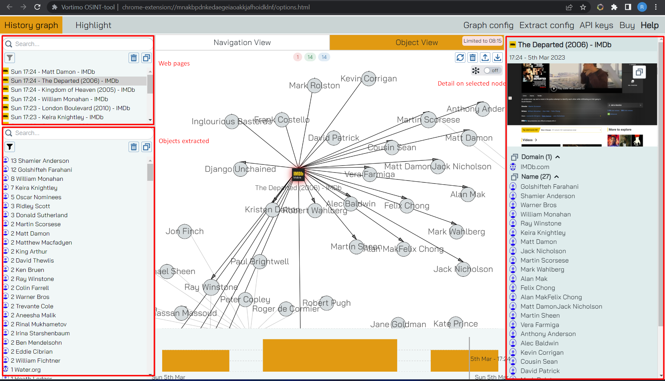Click the copy icon on the page screenshot

[x=639, y=72]
